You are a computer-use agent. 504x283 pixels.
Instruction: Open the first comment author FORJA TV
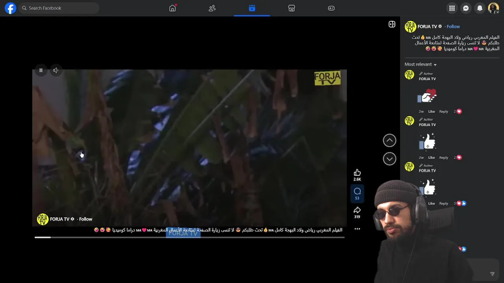point(427,79)
